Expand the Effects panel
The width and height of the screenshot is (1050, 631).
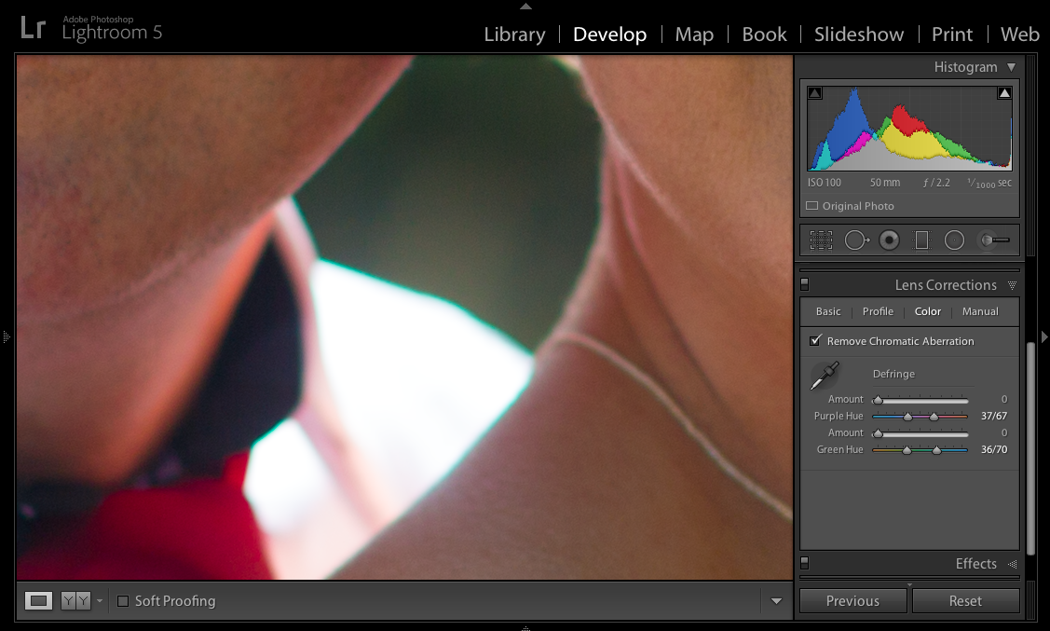click(x=975, y=564)
